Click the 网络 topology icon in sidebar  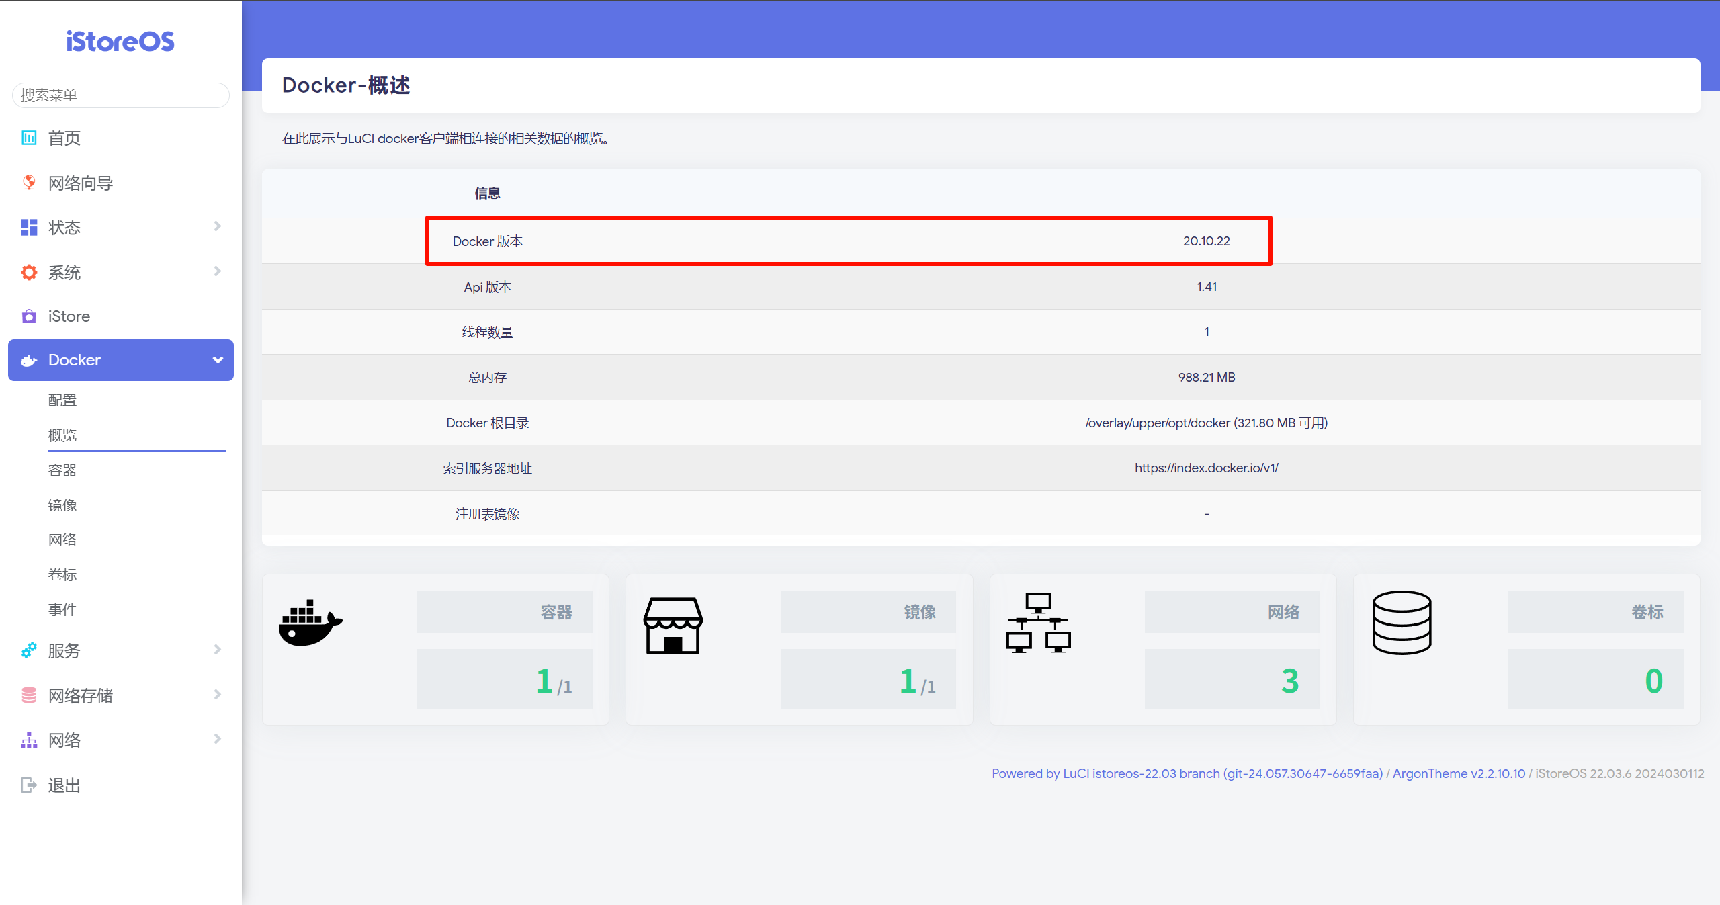[29, 740]
